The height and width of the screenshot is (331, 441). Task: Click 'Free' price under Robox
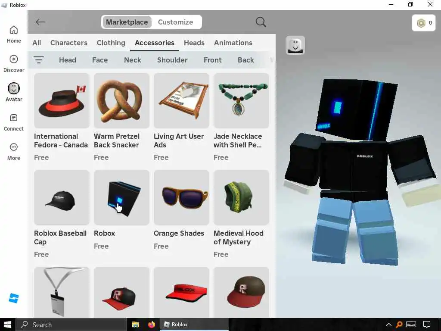[101, 246]
